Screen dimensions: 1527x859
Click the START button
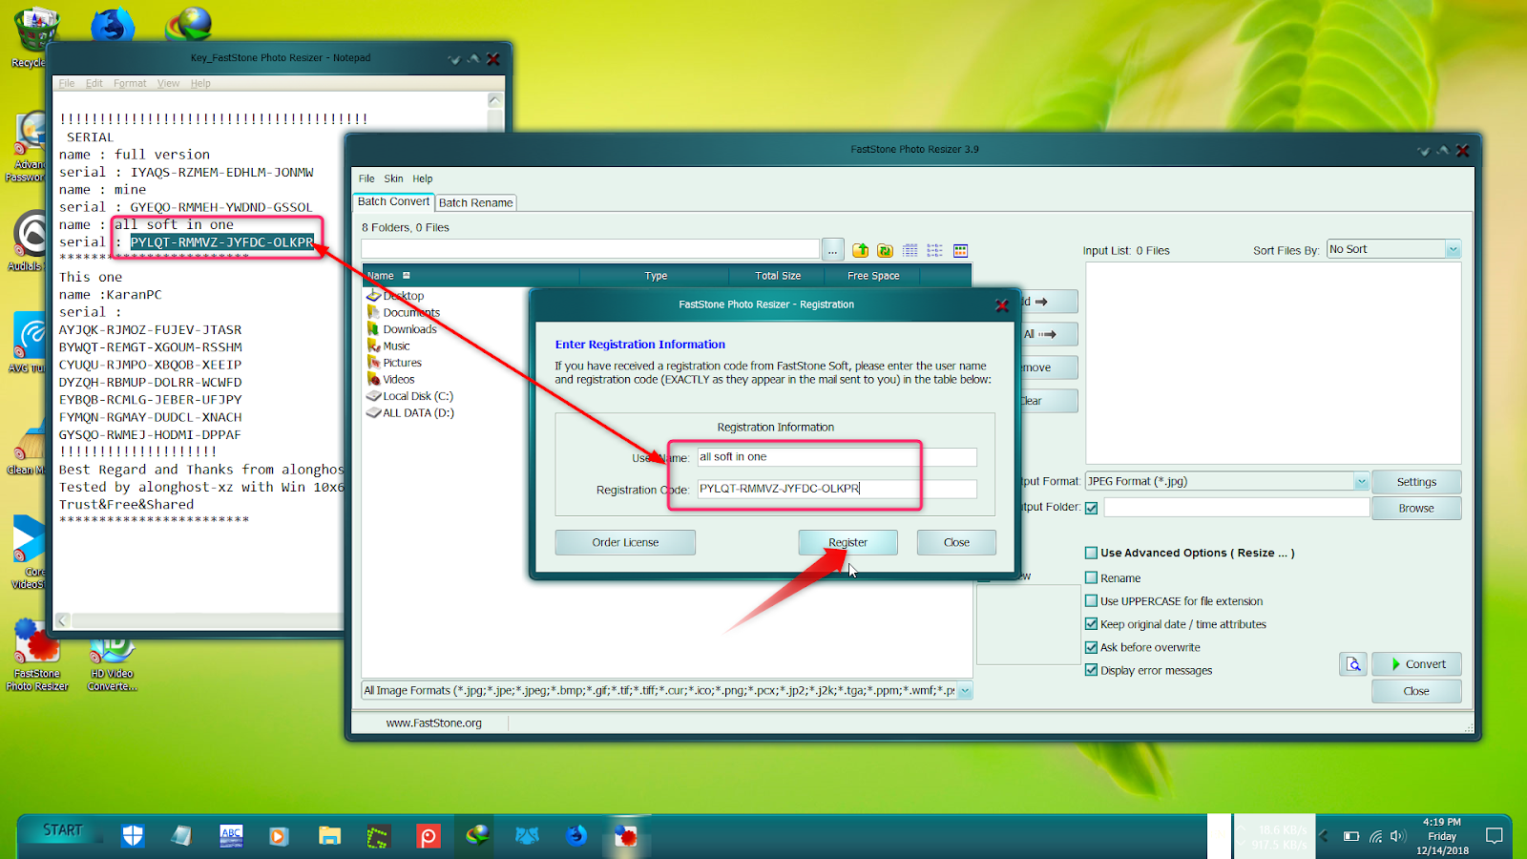pyautogui.click(x=63, y=830)
